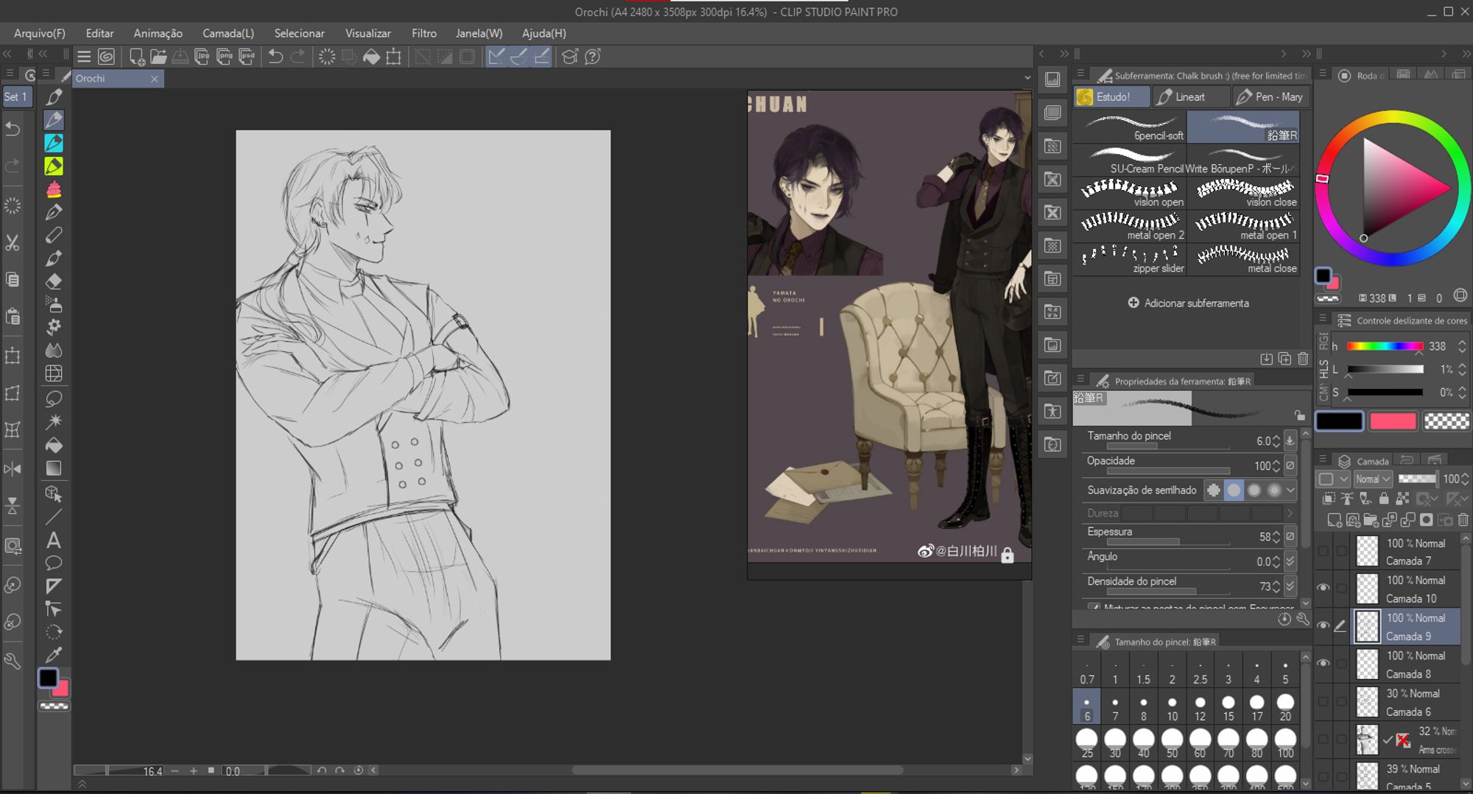Export as png from command bar
This screenshot has height=794, width=1473.
(225, 57)
